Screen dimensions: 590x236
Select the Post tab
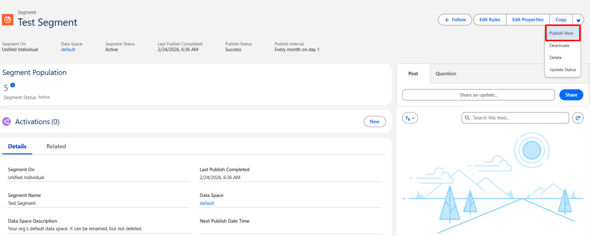pyautogui.click(x=413, y=73)
